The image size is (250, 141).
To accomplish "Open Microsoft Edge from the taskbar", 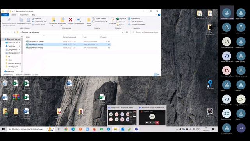I will point(73,129).
